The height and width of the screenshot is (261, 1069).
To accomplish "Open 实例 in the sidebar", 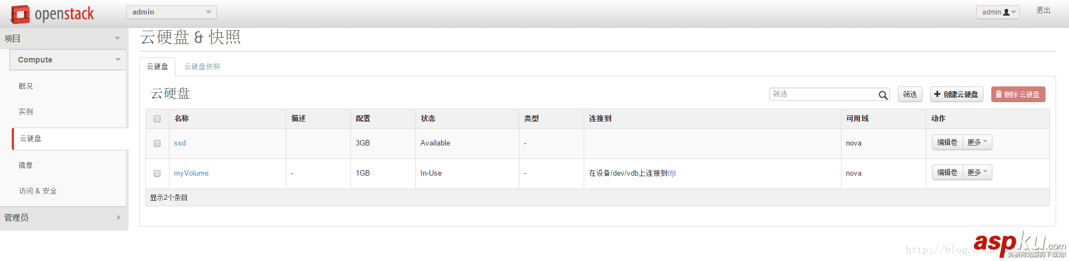I will [26, 112].
